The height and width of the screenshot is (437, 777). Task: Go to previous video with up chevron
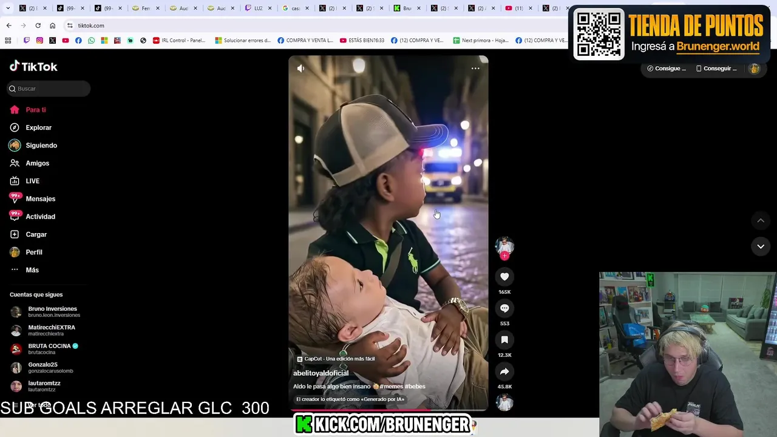(761, 220)
